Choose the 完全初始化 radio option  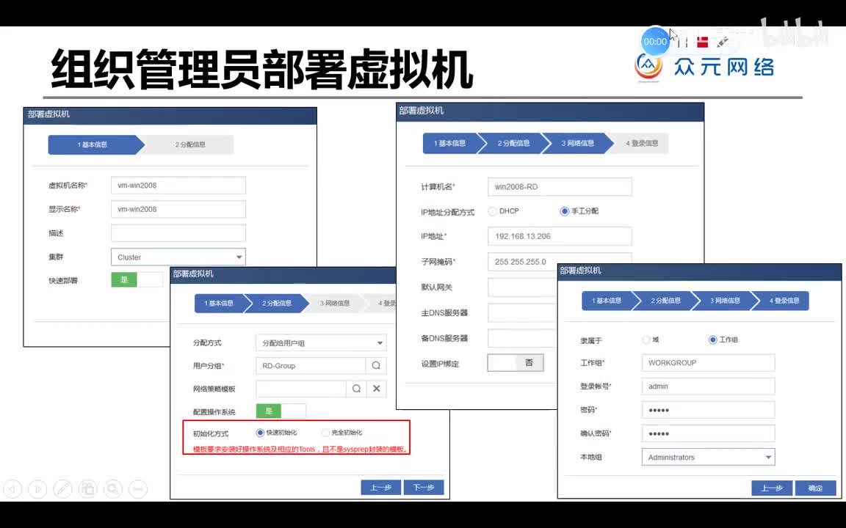pos(325,433)
